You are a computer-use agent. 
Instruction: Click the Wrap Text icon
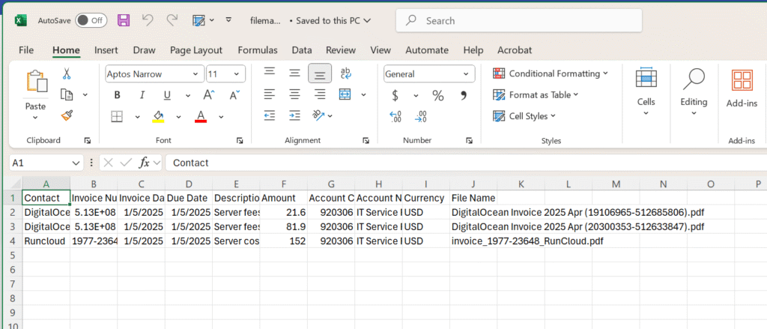(346, 73)
